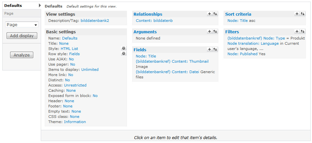Add a new relationship with plus icon
Viewport: 312px width, 143px height.
pos(210,14)
